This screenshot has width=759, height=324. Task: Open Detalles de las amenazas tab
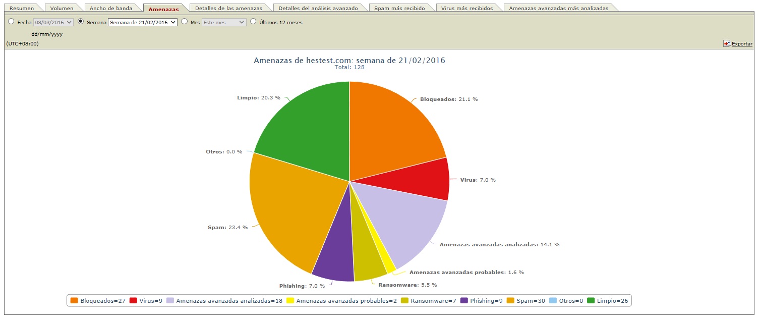228,8
